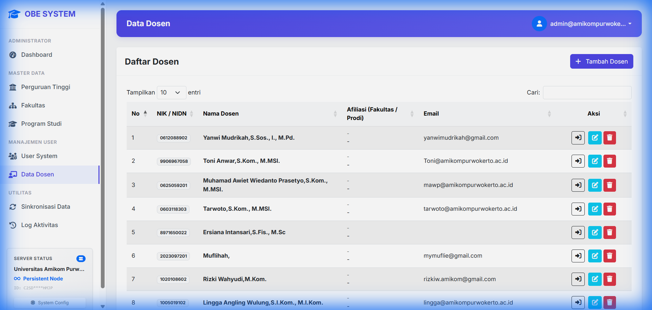
Task: Click edit icon for Ersiana Intansari
Action: coord(595,232)
